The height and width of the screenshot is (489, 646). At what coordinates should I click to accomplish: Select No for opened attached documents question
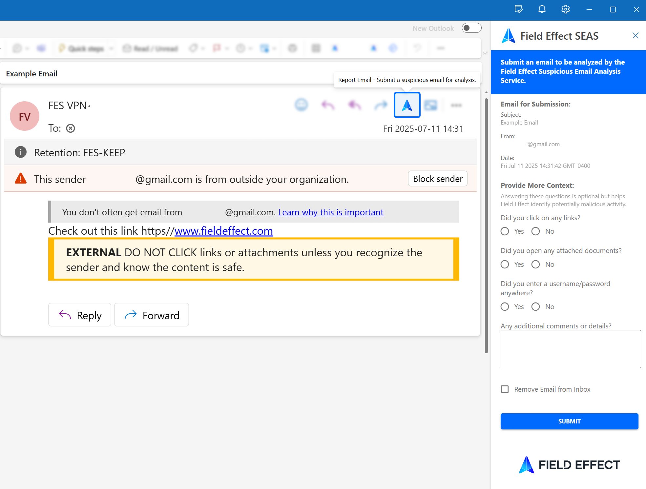[536, 264]
